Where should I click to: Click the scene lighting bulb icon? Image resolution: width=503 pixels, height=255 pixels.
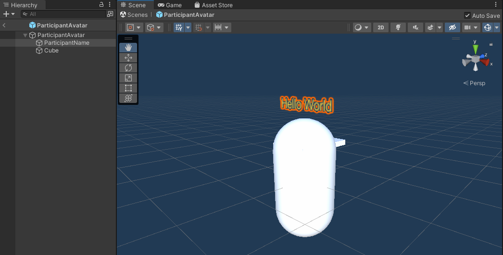[398, 27]
